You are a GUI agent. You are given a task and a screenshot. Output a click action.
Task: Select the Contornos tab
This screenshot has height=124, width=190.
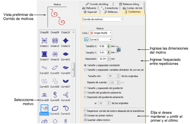pos(133,12)
